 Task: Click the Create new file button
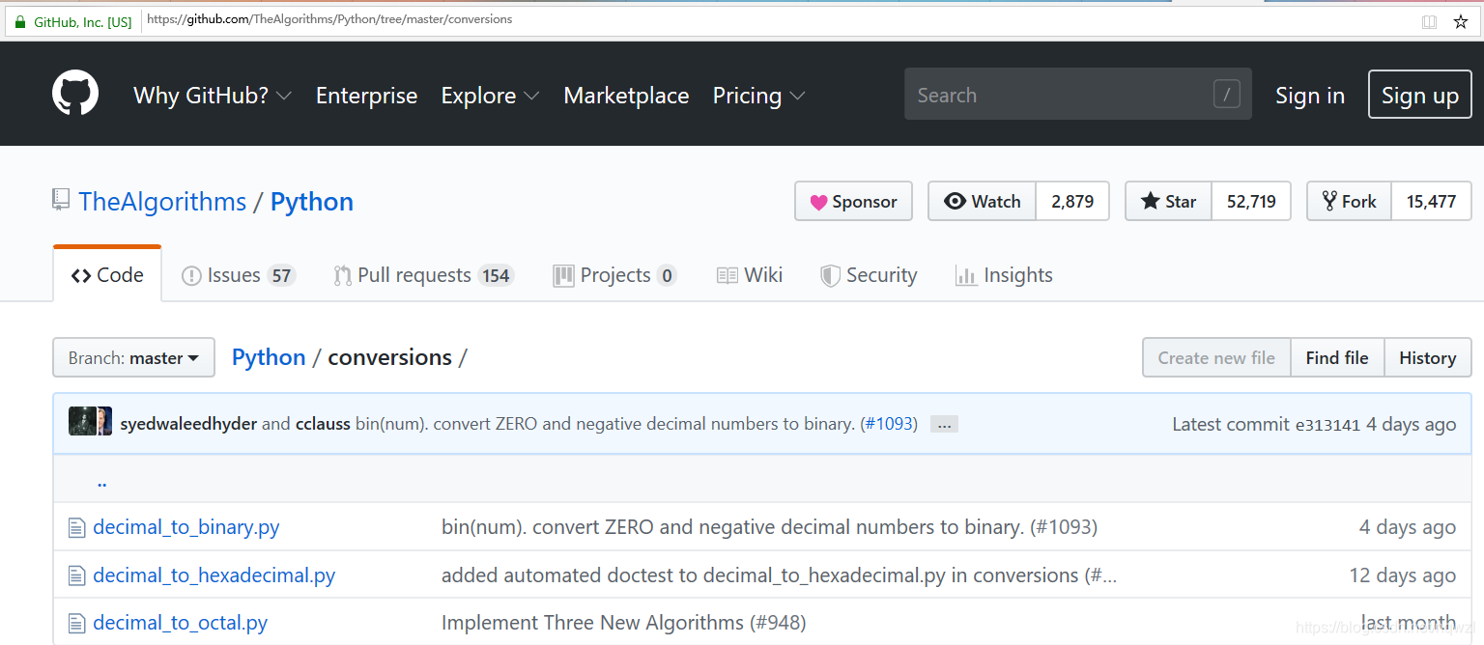(x=1216, y=357)
